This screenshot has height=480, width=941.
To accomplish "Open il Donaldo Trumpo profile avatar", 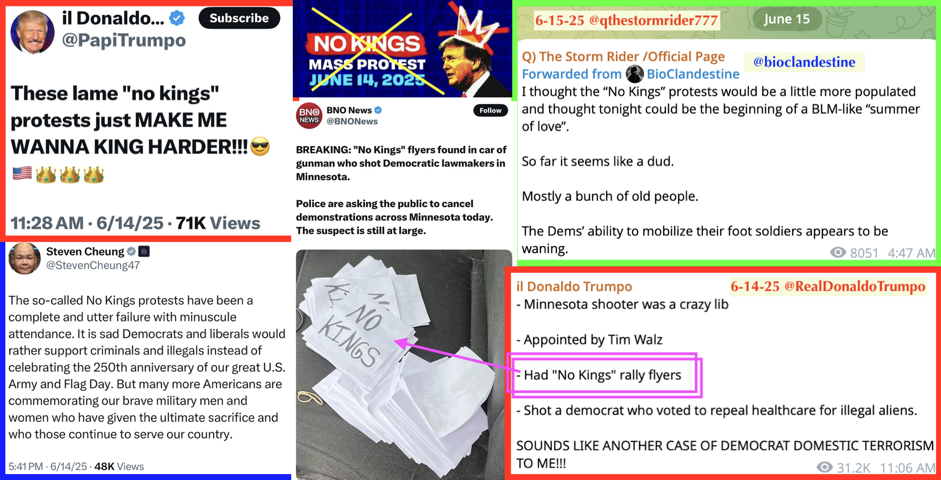I will click(33, 32).
